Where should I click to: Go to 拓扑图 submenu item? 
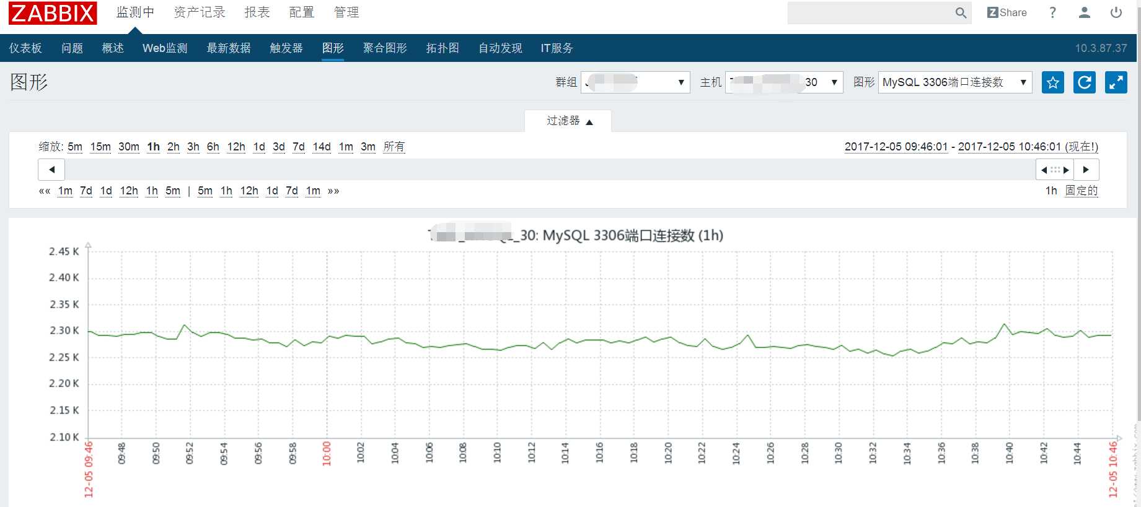point(443,48)
